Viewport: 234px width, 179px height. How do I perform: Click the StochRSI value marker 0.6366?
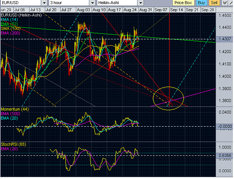224,155
